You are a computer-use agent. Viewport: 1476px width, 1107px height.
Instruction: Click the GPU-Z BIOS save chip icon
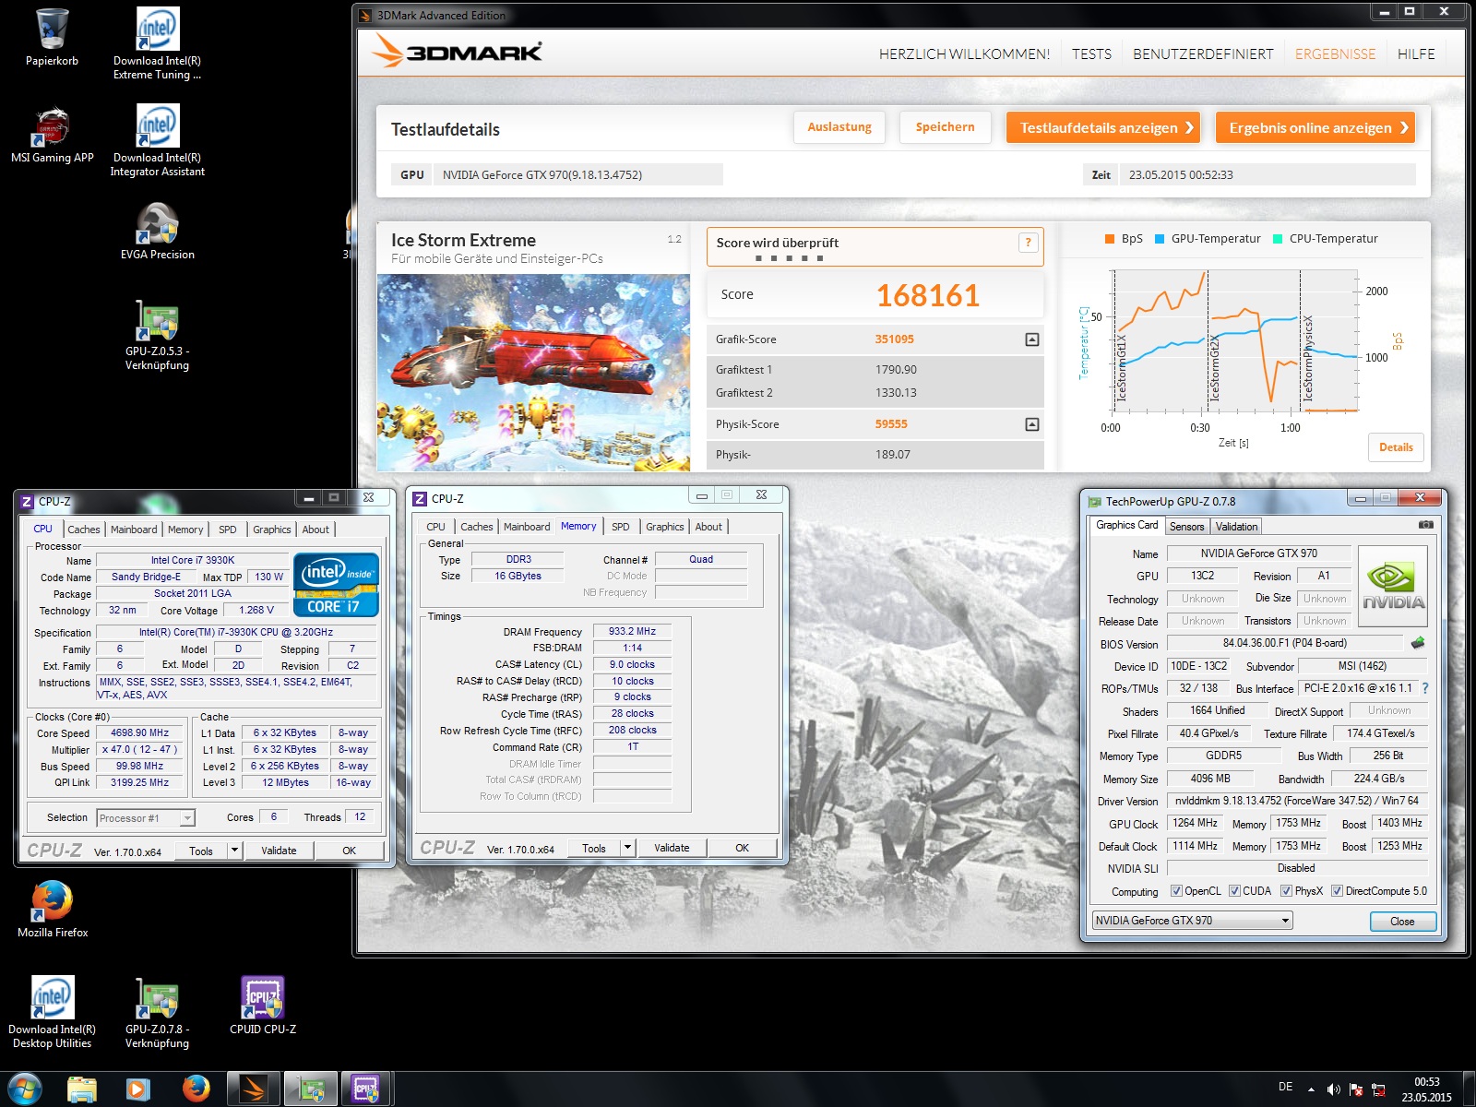(1418, 643)
